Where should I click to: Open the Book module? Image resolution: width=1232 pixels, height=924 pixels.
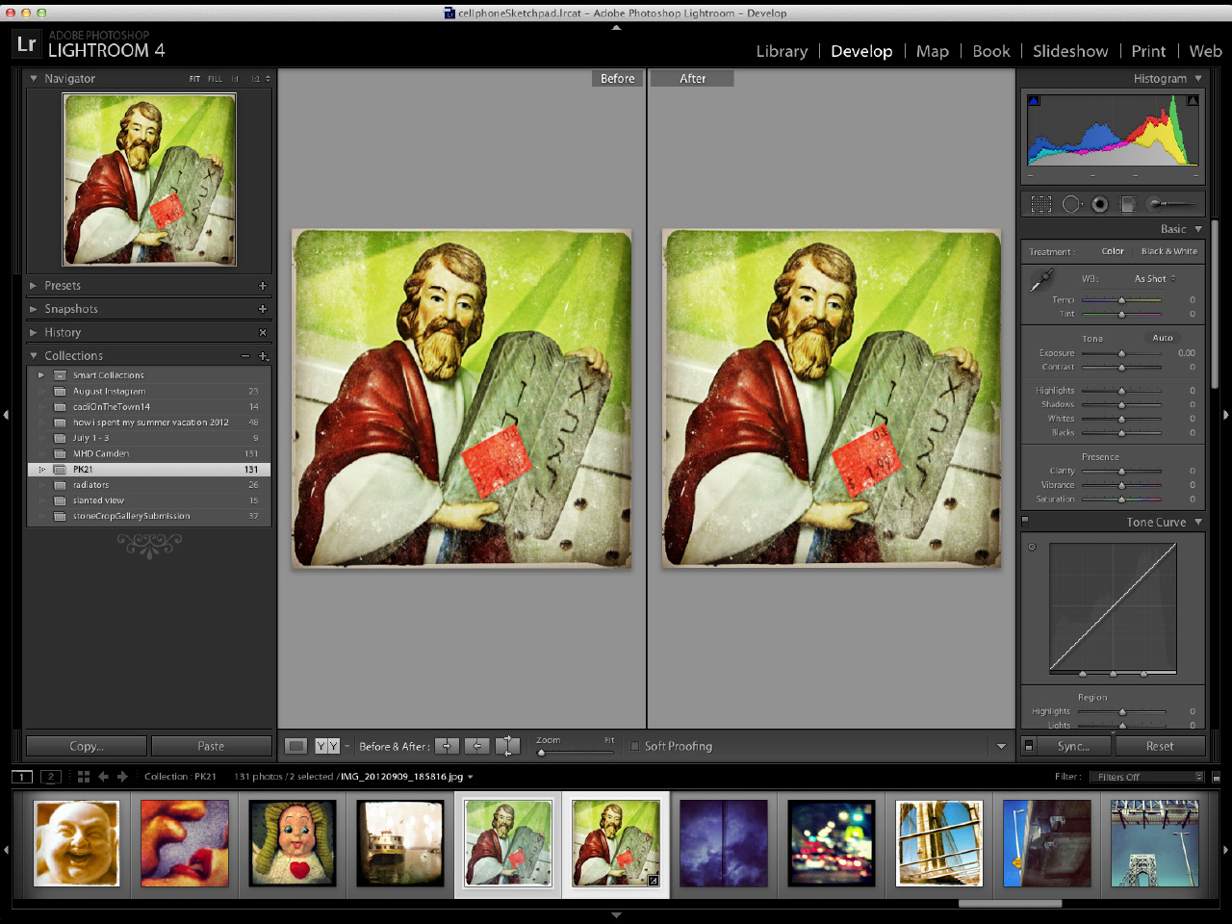pos(991,51)
